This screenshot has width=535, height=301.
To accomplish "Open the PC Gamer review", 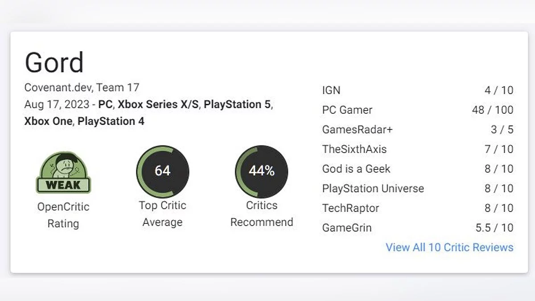I will click(347, 110).
